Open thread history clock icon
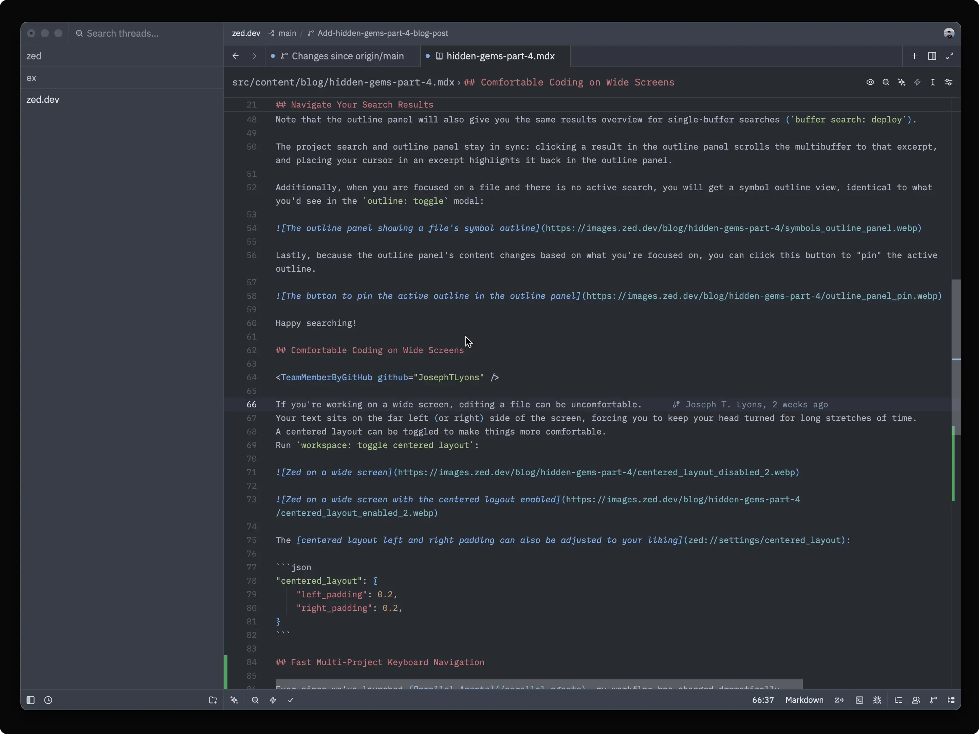This screenshot has height=734, width=979. (x=48, y=700)
